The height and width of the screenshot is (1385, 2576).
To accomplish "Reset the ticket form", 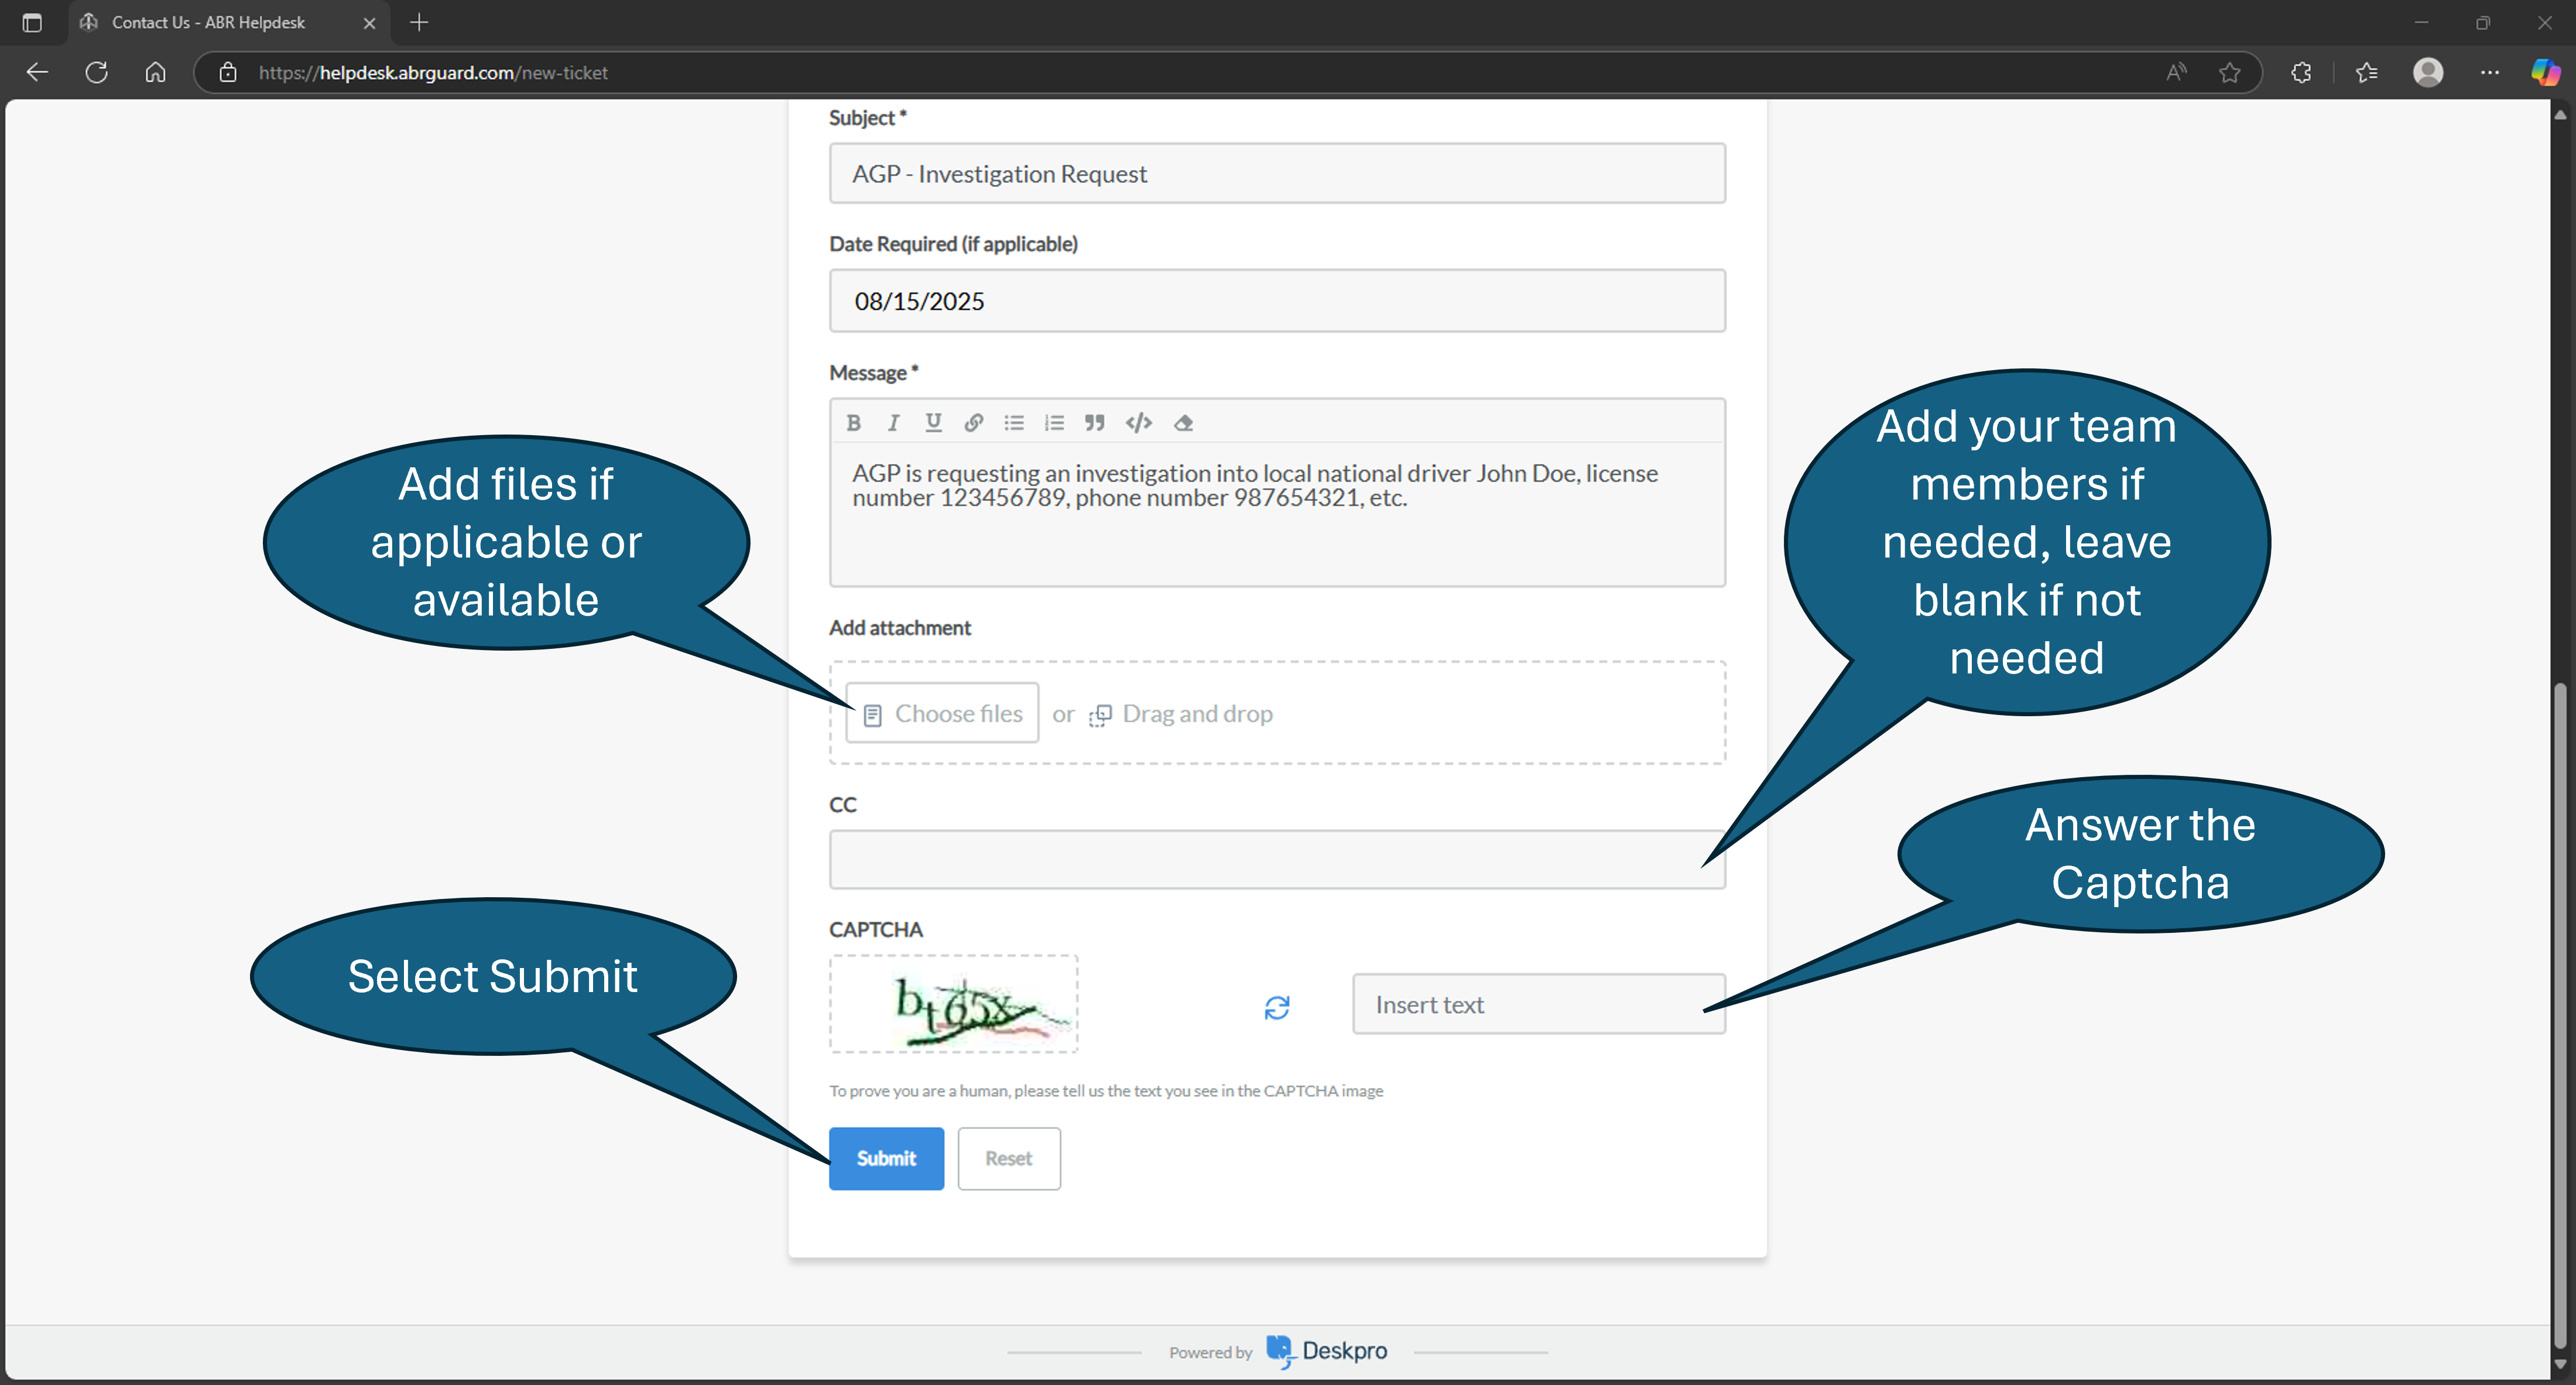I will coord(1009,1158).
